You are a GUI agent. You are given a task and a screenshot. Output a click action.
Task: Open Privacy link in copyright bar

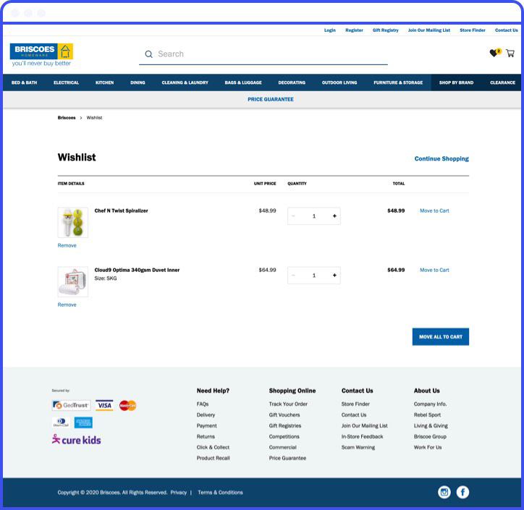pyautogui.click(x=179, y=493)
